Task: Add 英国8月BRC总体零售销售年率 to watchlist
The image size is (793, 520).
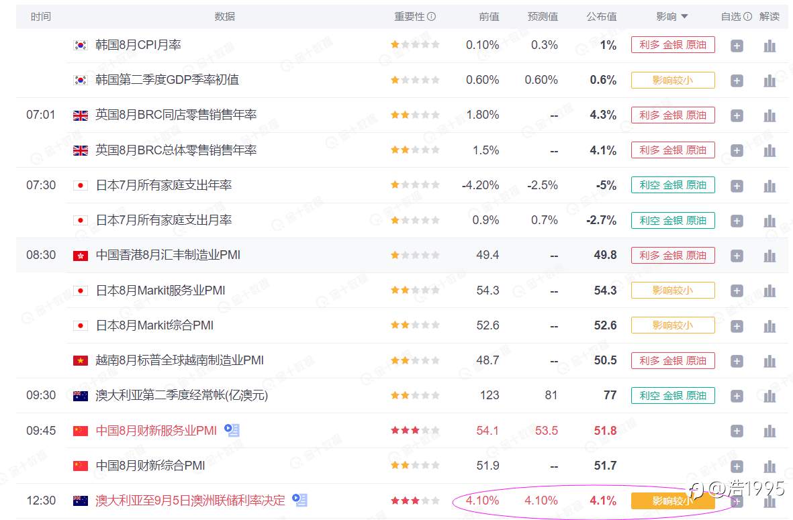Action: [737, 150]
